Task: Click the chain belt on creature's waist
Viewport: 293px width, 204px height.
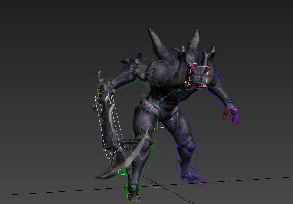Action: pos(152,108)
